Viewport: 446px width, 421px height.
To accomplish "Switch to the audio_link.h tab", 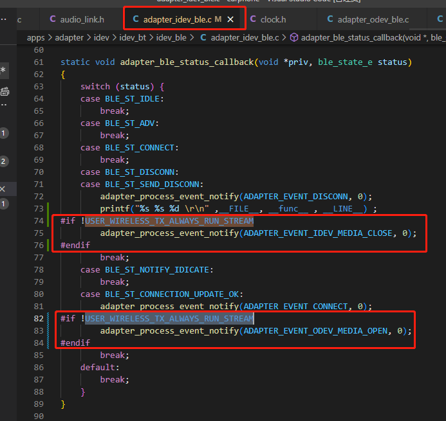I will 77,19.
